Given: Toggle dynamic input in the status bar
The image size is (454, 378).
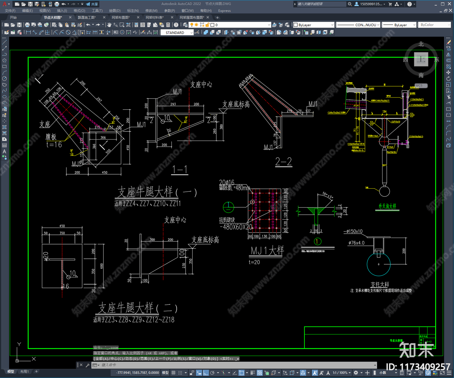Looking at the screenshot, I should 199,373.
